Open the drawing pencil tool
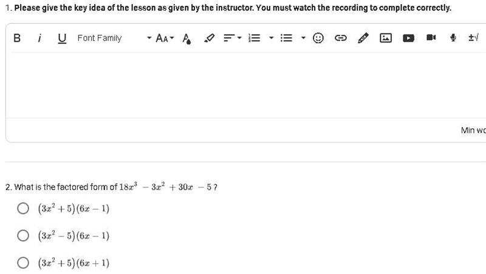Screen dimensions: 486x274 pyautogui.click(x=363, y=38)
